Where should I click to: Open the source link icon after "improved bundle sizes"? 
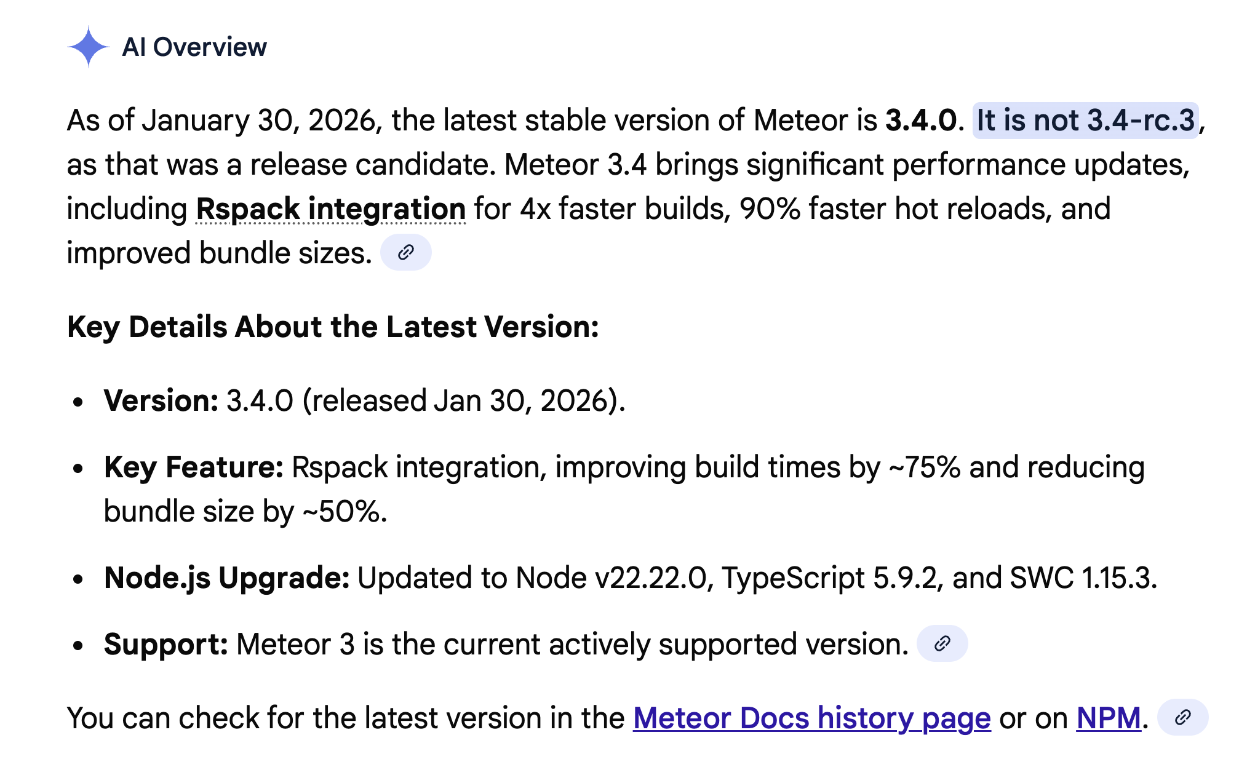coord(405,252)
